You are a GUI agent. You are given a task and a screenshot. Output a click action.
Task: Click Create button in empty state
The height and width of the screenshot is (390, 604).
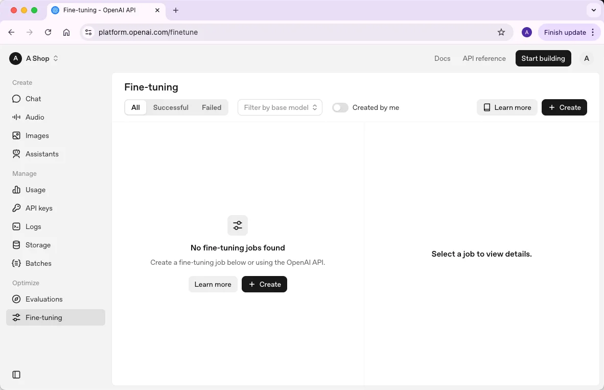264,284
